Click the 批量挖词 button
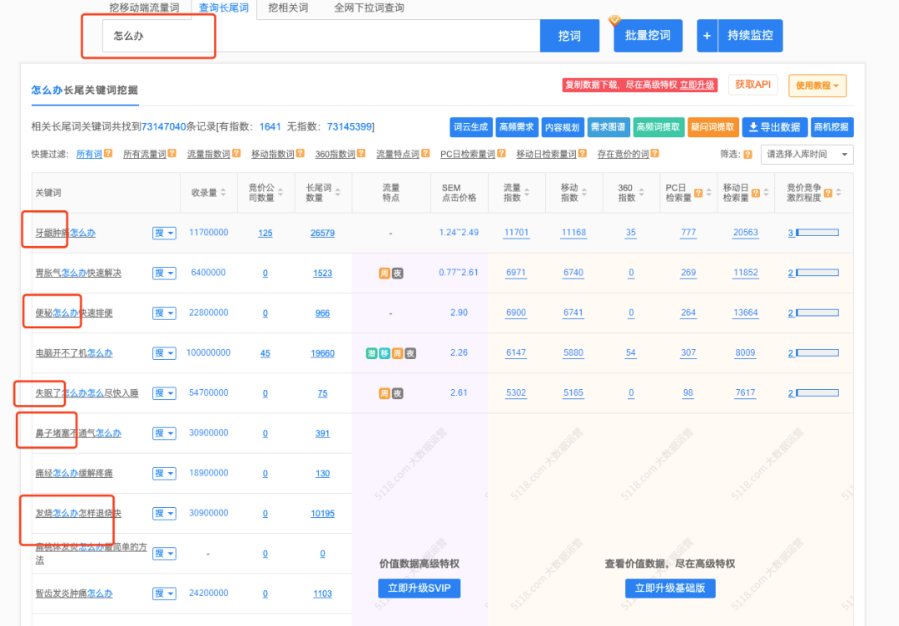The image size is (899, 626). click(x=648, y=36)
